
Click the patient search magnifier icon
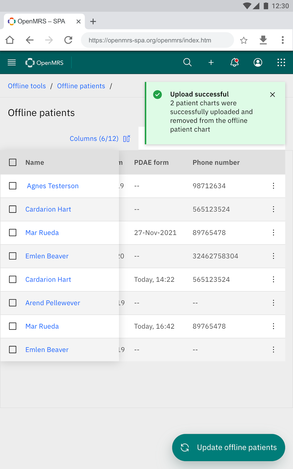tap(188, 62)
